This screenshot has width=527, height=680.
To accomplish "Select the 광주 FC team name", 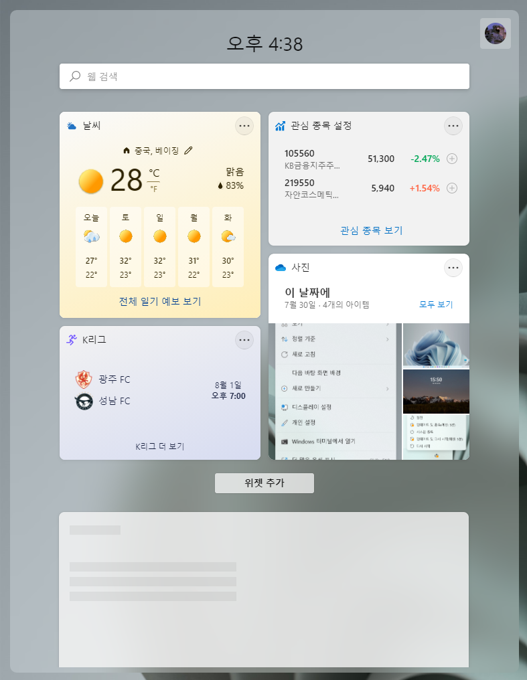I will pyautogui.click(x=115, y=379).
